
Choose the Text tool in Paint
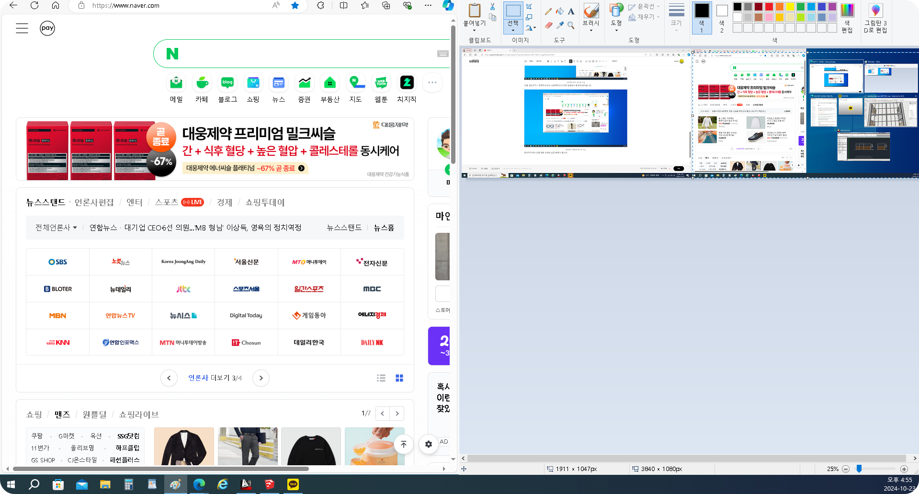(x=571, y=11)
